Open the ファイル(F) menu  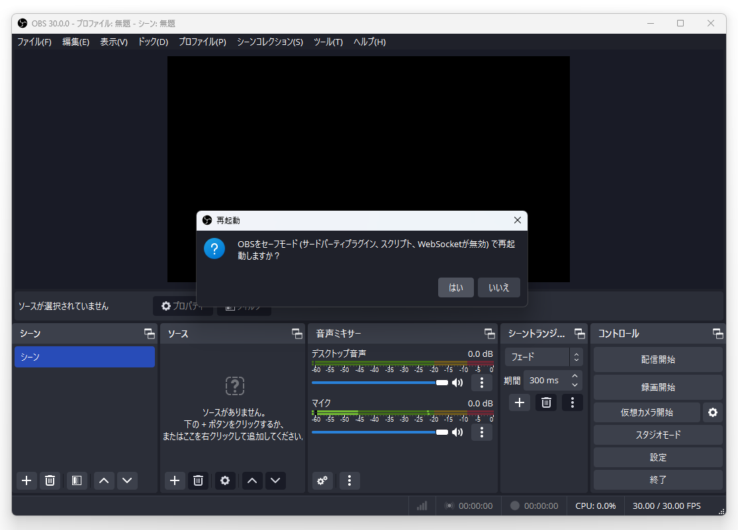tap(34, 42)
